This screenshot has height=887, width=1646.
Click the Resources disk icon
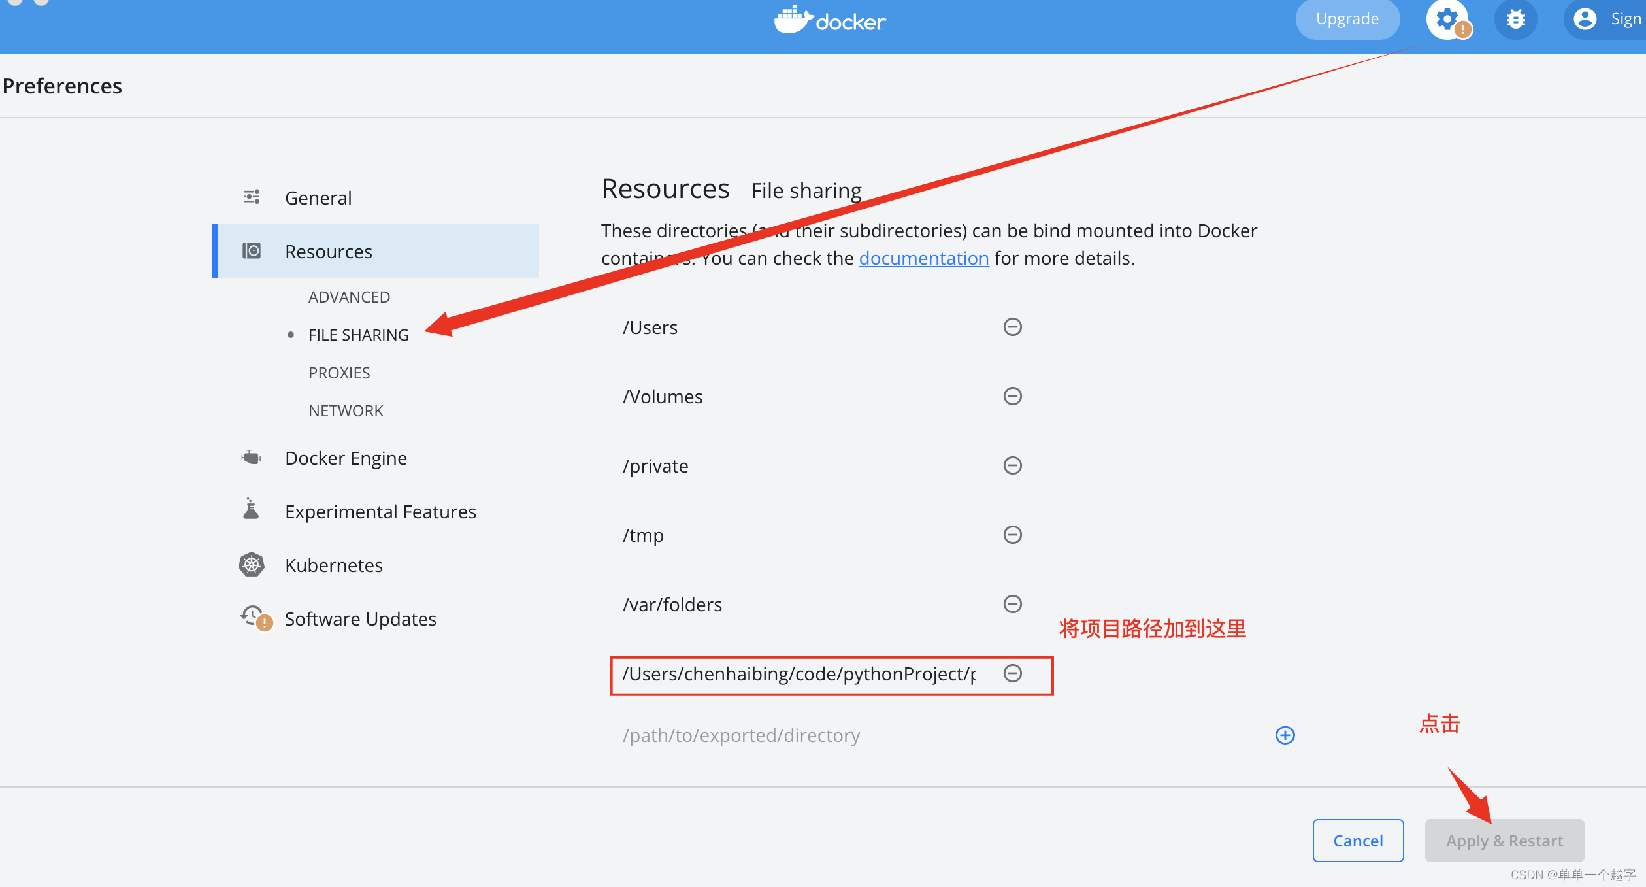[252, 251]
